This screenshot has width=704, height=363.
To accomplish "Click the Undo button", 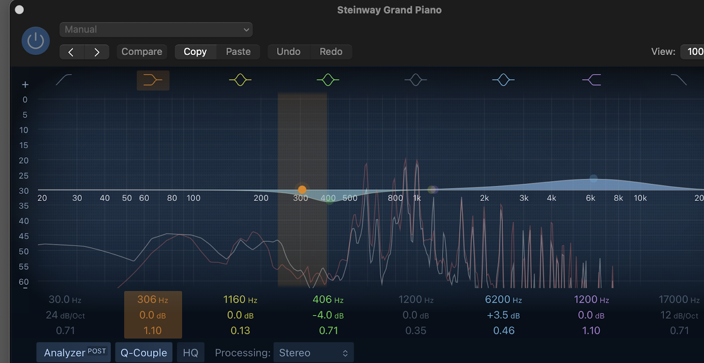I will pos(289,52).
